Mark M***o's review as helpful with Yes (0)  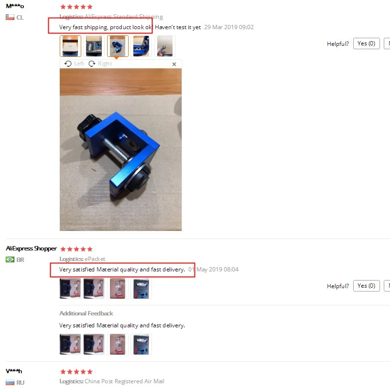367,43
